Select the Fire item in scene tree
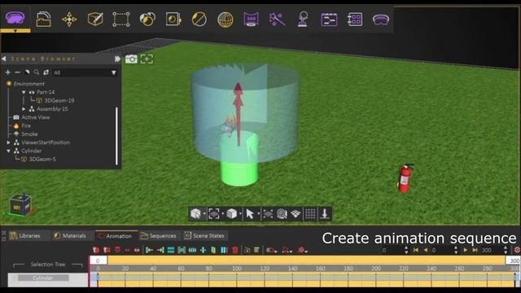521x293 pixels. (x=26, y=125)
